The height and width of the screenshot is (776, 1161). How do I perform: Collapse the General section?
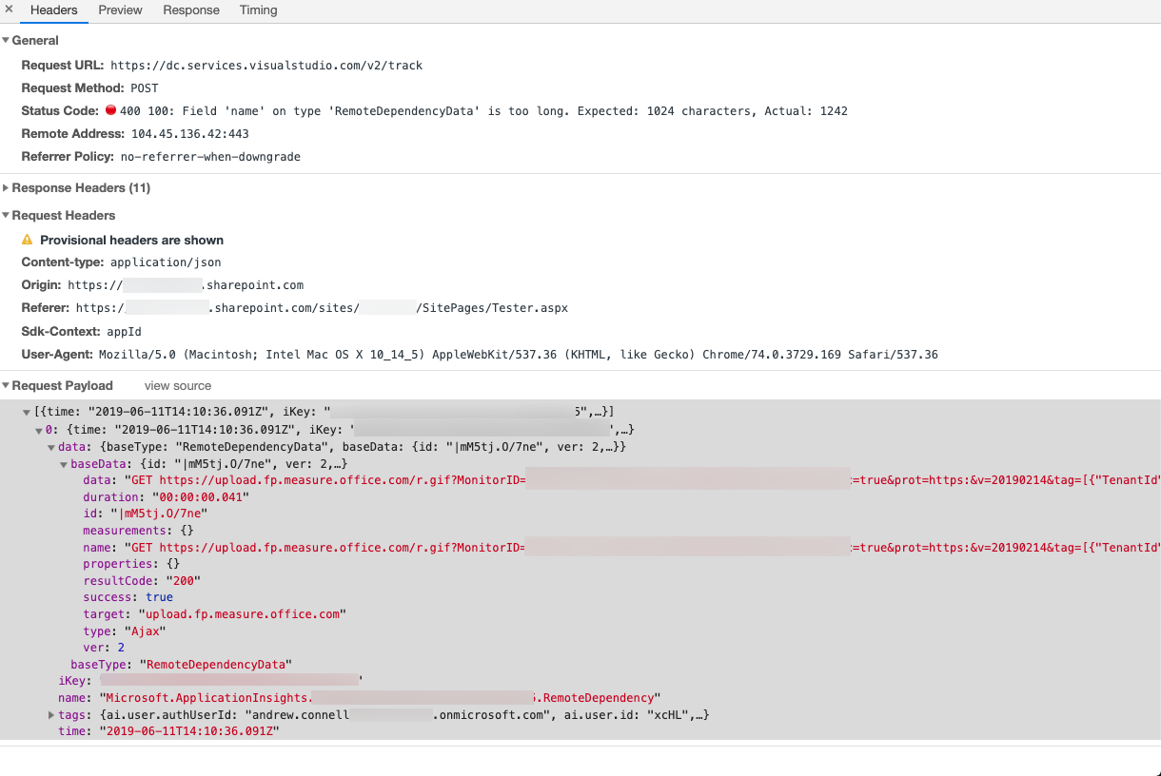(6, 41)
